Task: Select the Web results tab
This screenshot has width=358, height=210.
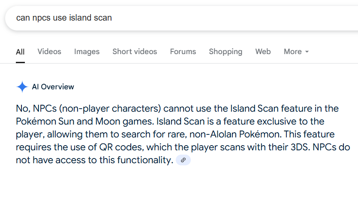Action: [263, 52]
